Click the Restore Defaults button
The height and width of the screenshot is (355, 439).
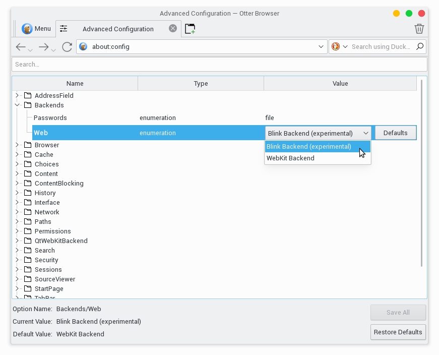[x=398, y=332]
